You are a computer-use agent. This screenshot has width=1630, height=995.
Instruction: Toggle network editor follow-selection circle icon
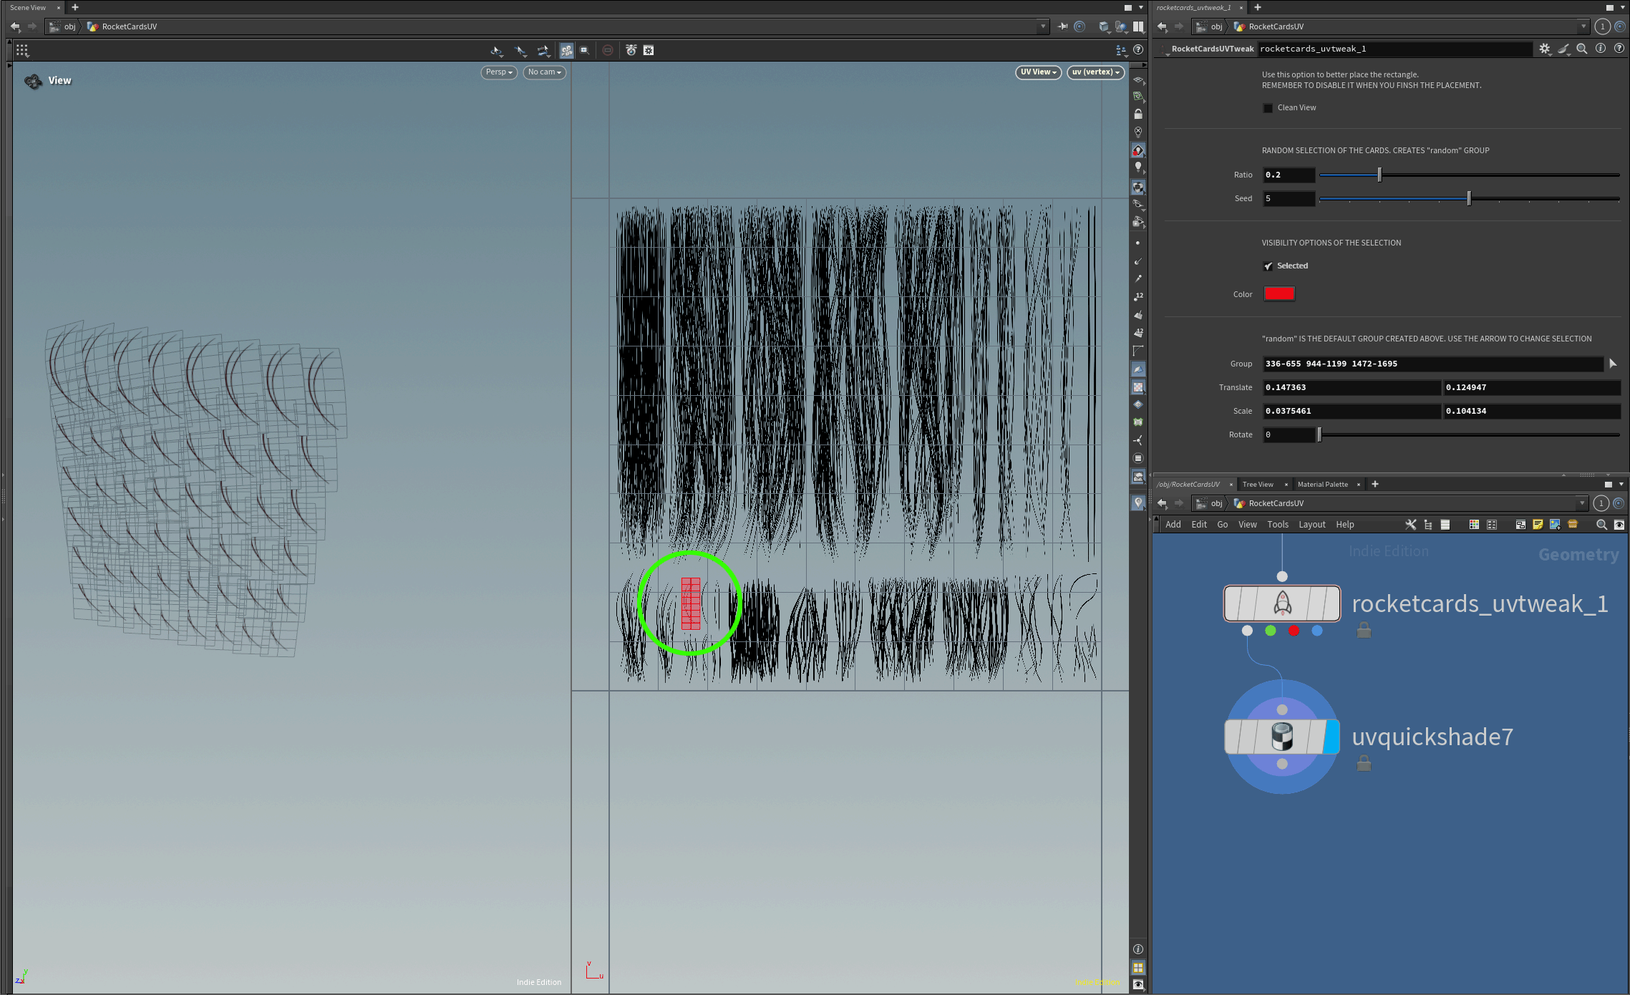click(x=1619, y=503)
